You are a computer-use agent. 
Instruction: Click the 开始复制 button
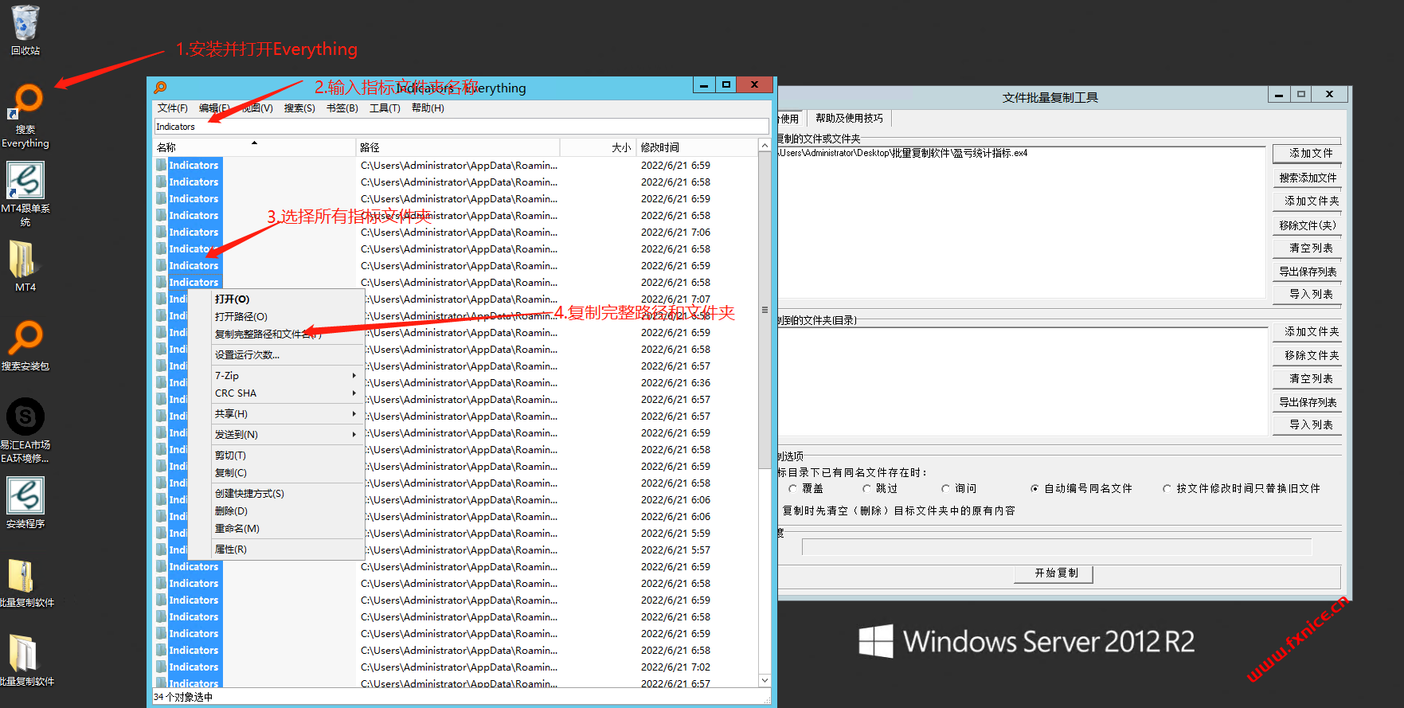(1054, 573)
